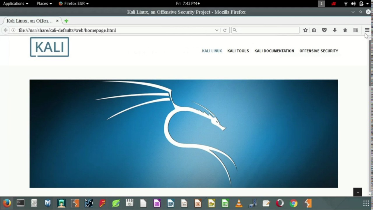Open the blank document dock icon

click(143, 203)
